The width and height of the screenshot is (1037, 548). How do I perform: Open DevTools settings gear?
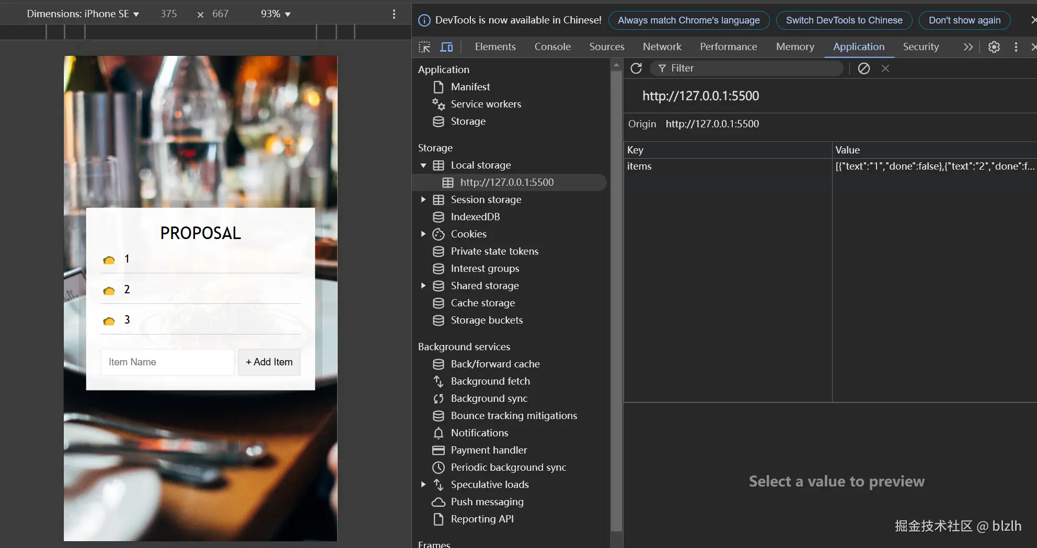994,47
